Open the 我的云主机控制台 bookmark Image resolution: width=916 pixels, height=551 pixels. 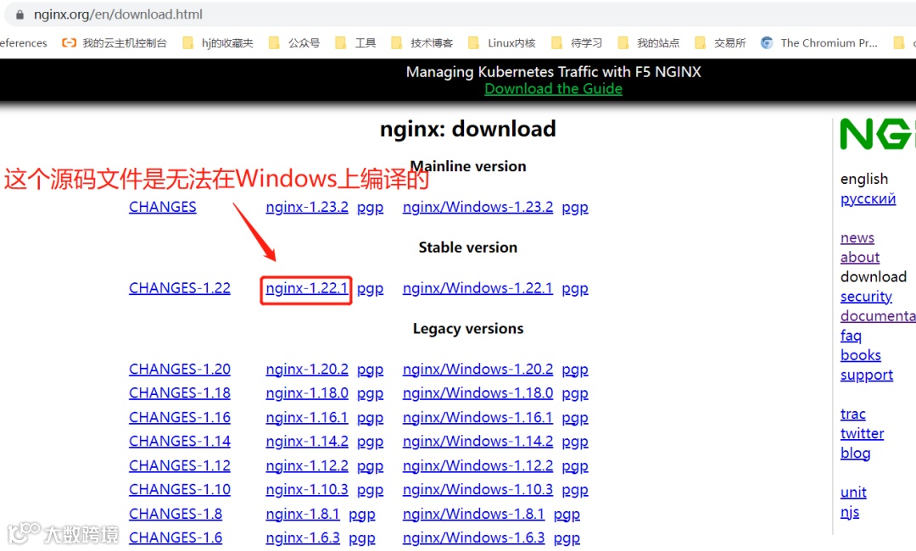[x=114, y=42]
